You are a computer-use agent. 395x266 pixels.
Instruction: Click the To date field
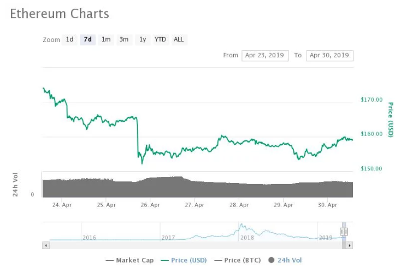329,55
